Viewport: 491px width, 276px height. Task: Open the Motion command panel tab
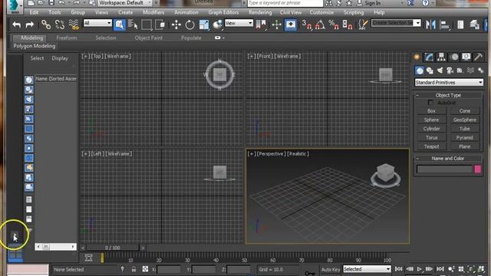[454, 57]
